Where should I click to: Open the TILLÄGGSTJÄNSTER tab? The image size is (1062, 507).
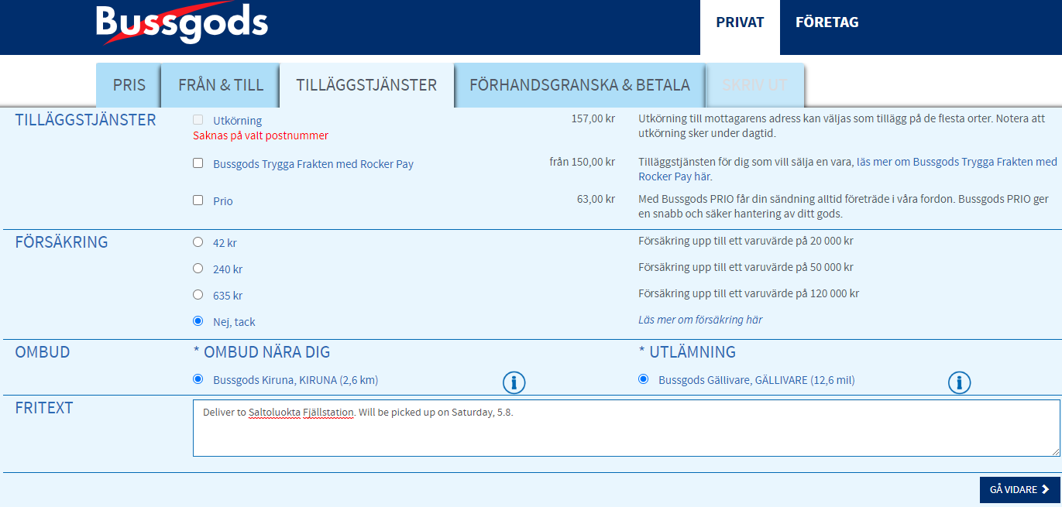tap(366, 85)
